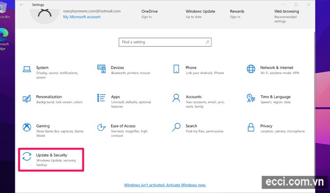
Task: Click 'Bluetooth, printers, mouse' description
Action: click(x=131, y=73)
